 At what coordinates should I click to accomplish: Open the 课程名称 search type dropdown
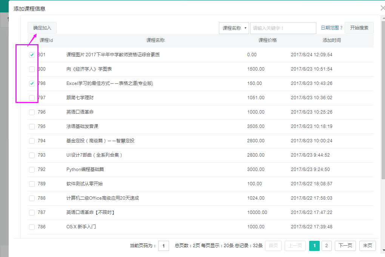(234, 28)
